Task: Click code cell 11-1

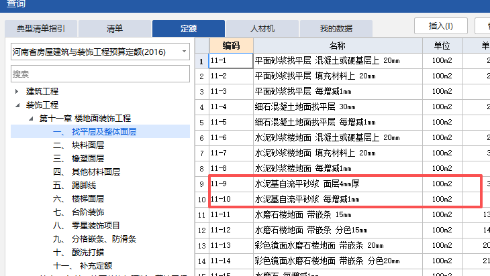Action: coord(231,61)
